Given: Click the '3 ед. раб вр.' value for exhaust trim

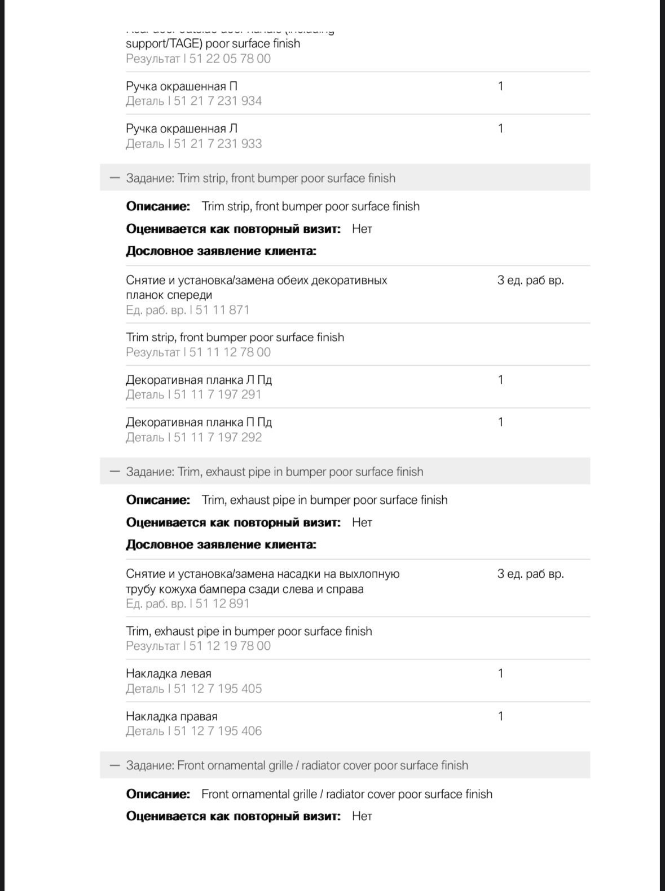Looking at the screenshot, I should pos(530,574).
